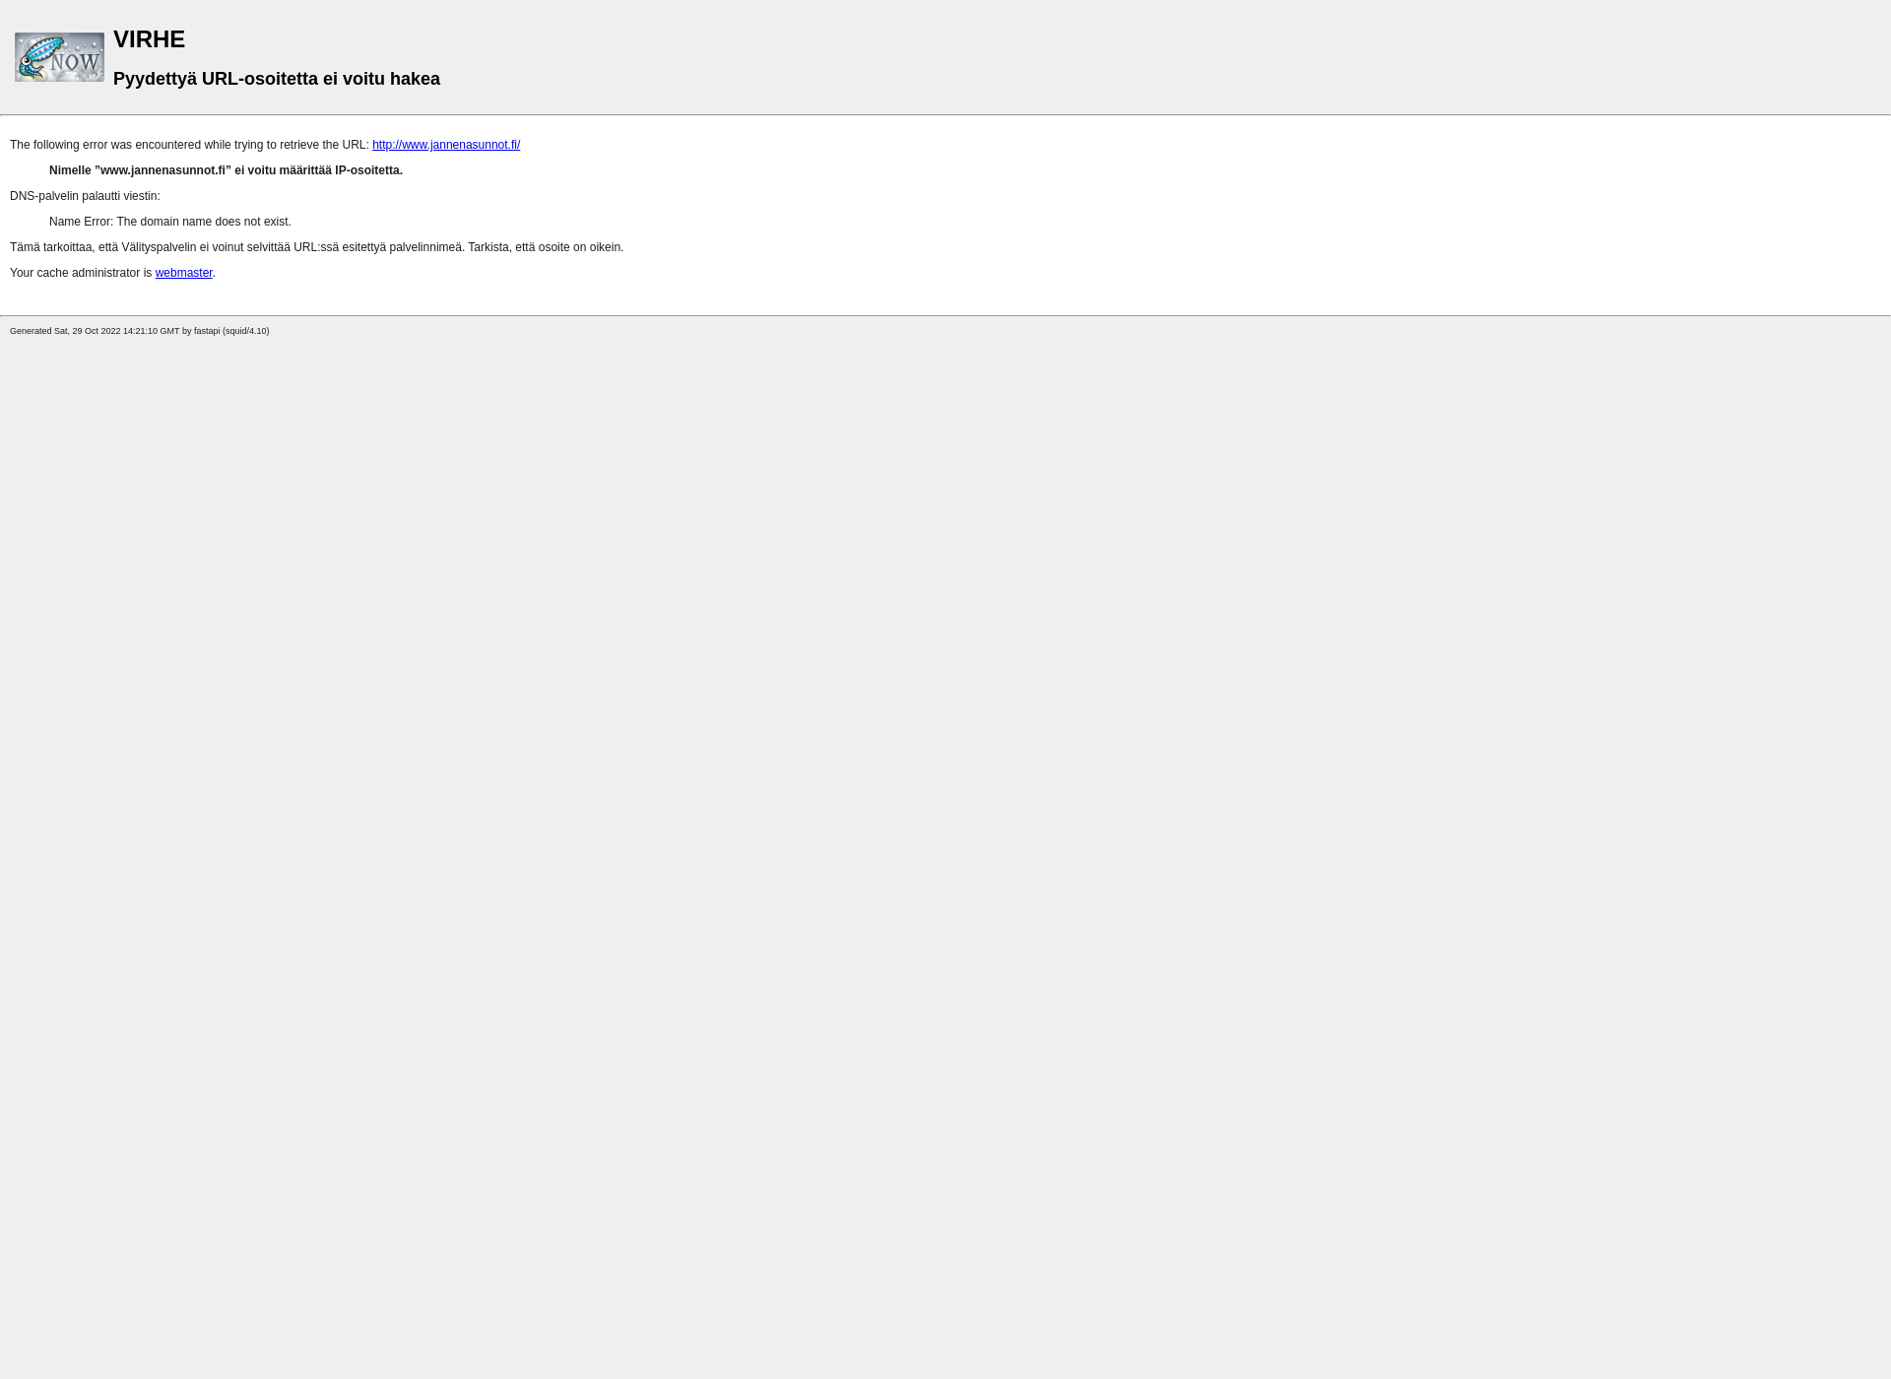This screenshot has height=1379, width=1891.
Task: Click the webmaster contact link
Action: click(183, 272)
